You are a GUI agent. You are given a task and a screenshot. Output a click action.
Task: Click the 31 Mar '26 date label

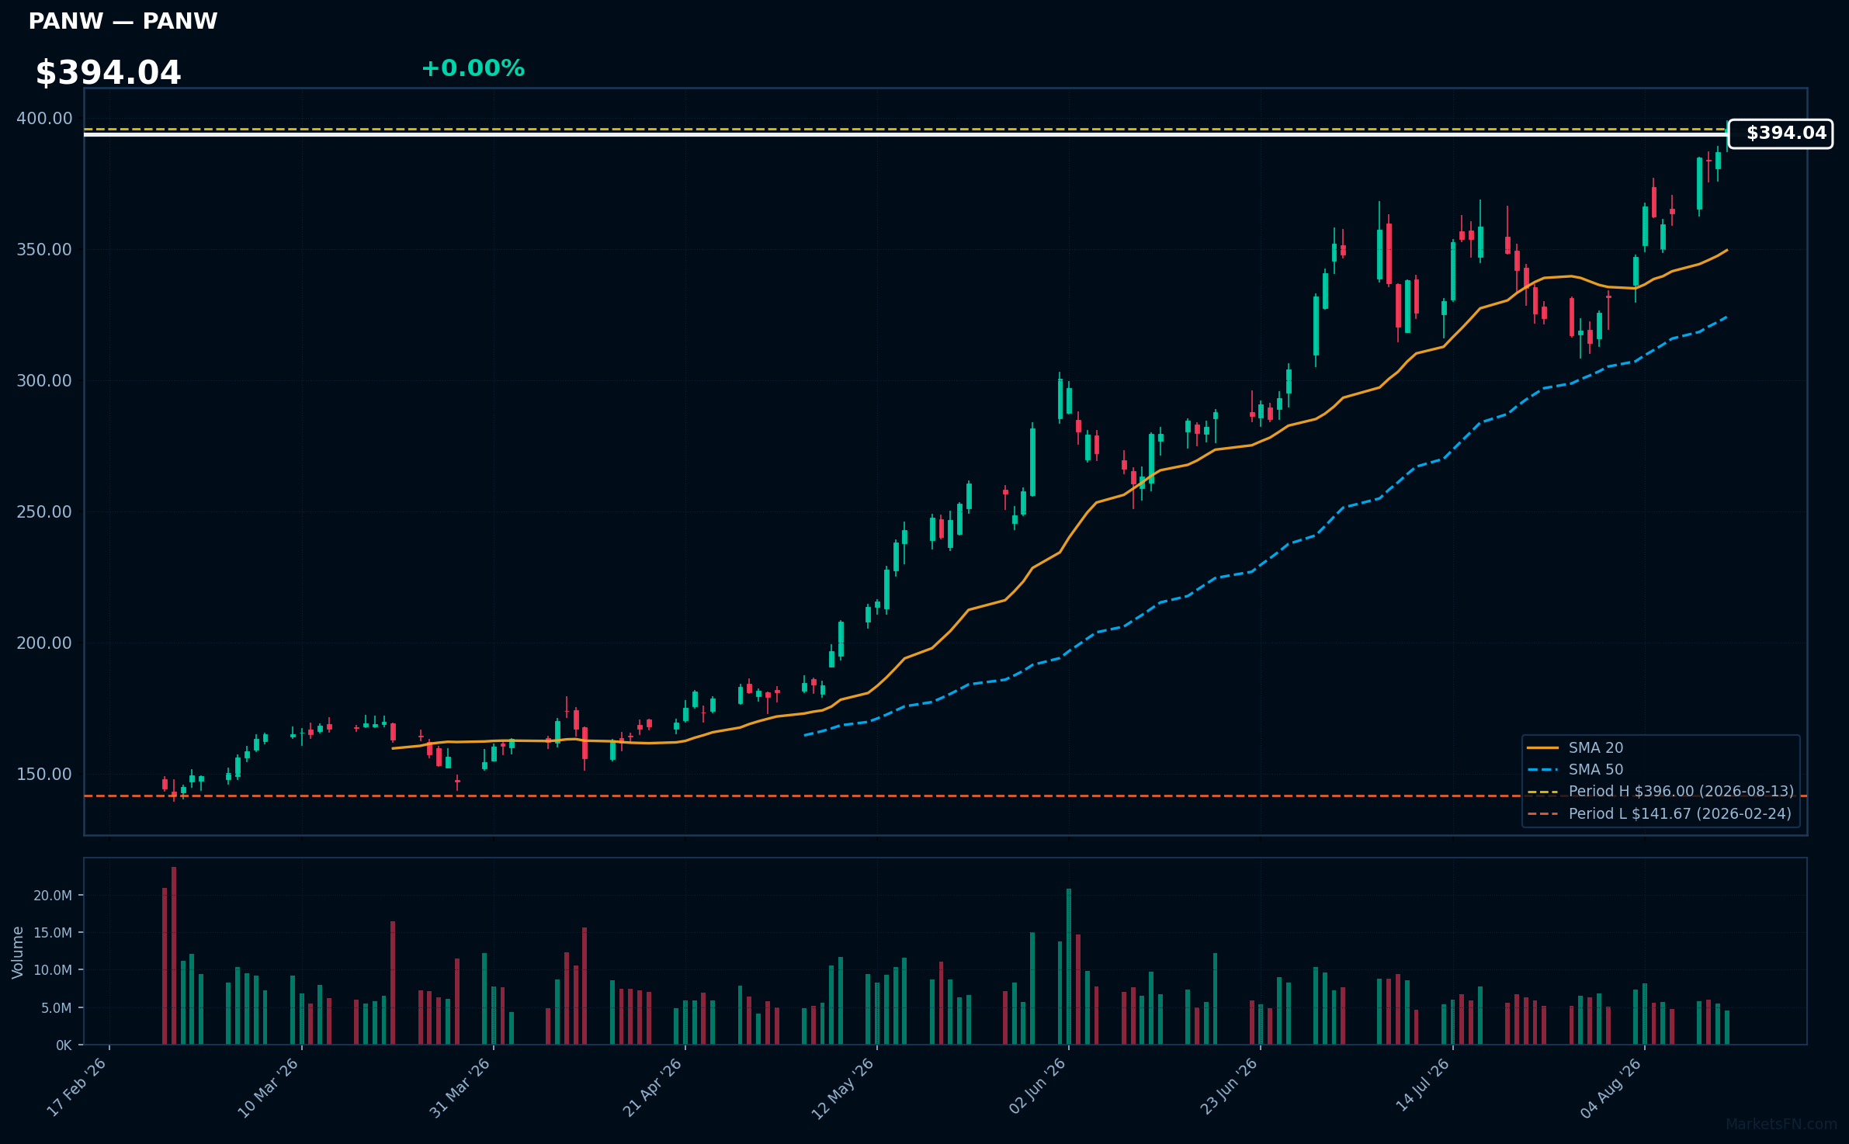460,1087
